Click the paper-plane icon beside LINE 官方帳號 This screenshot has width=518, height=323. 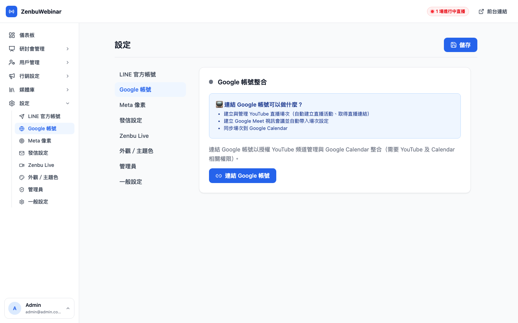point(22,116)
